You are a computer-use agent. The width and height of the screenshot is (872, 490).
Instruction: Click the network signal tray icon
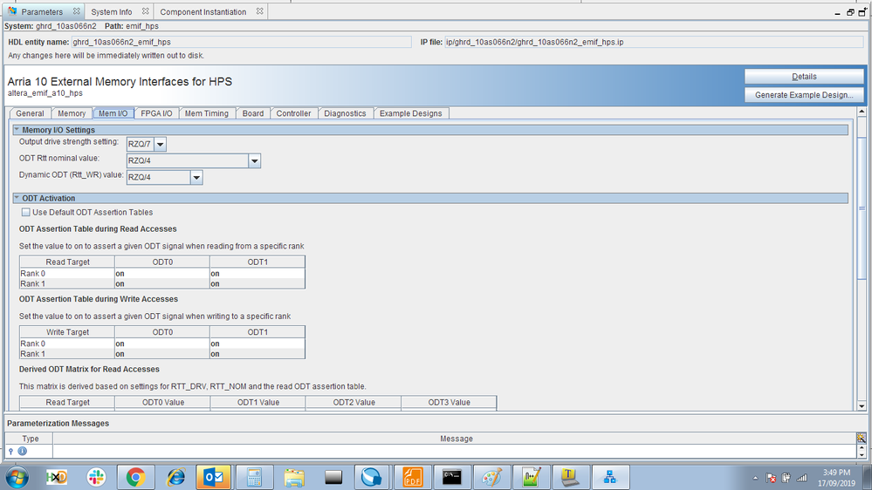801,478
